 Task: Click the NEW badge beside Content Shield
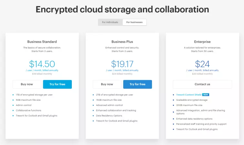pyautogui.click(x=206, y=95)
